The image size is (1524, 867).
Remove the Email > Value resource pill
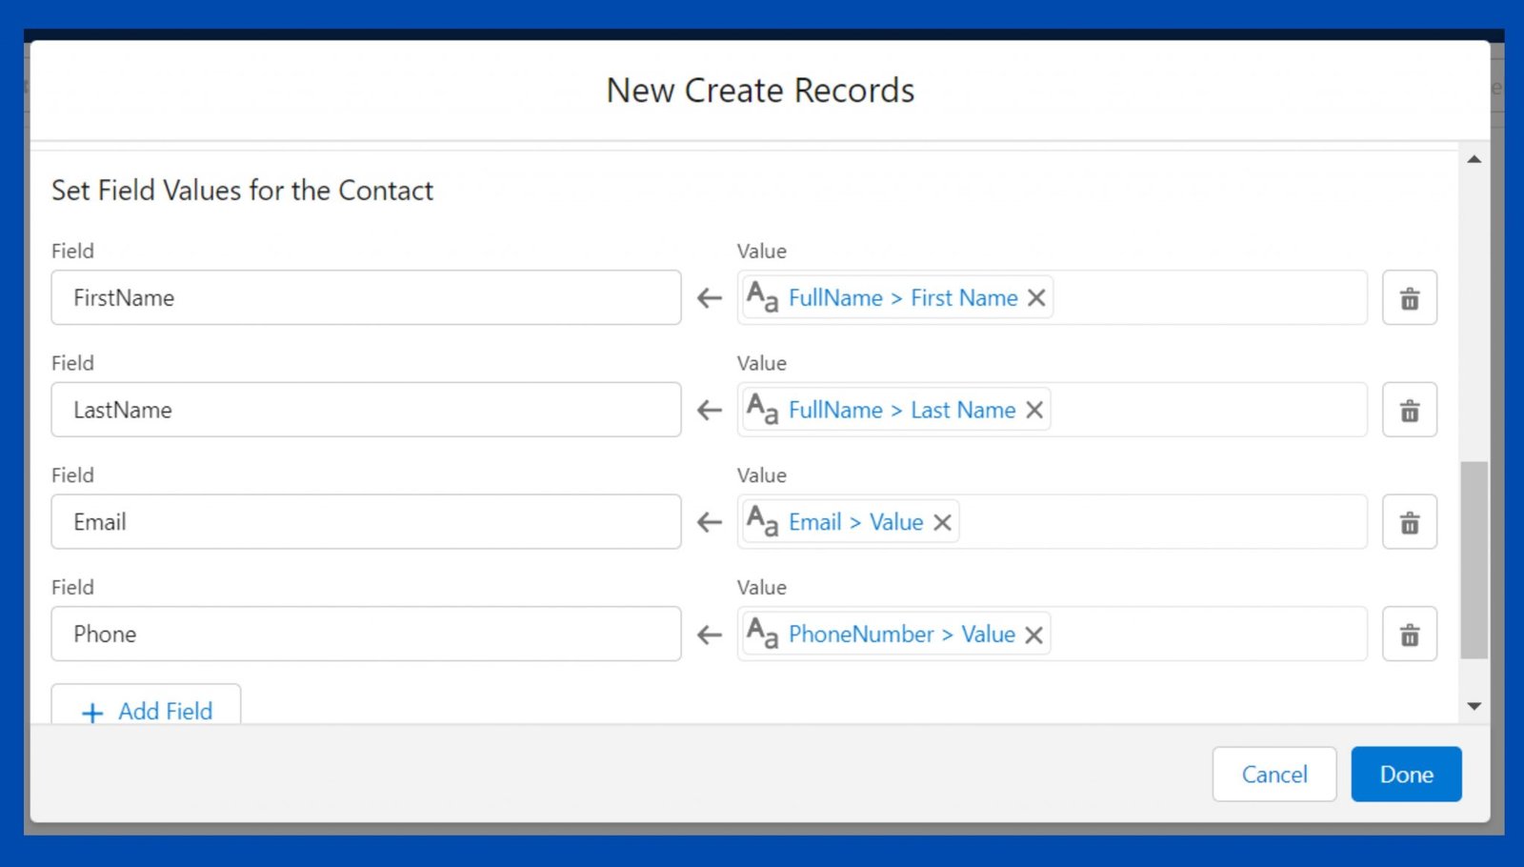(941, 522)
